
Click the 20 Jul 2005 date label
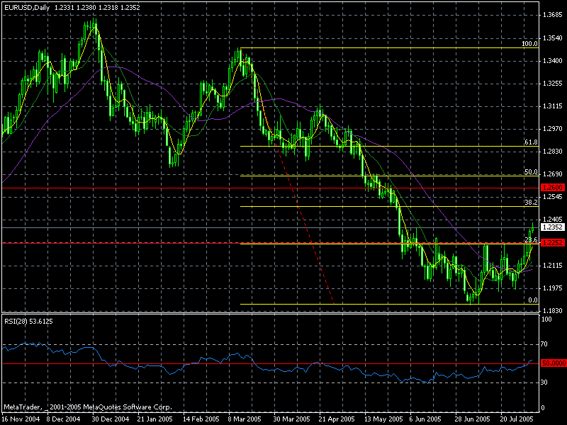[x=517, y=419]
